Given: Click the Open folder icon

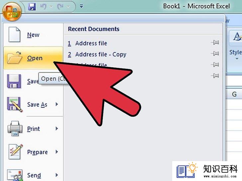Looking at the screenshot, I should coord(14,58).
